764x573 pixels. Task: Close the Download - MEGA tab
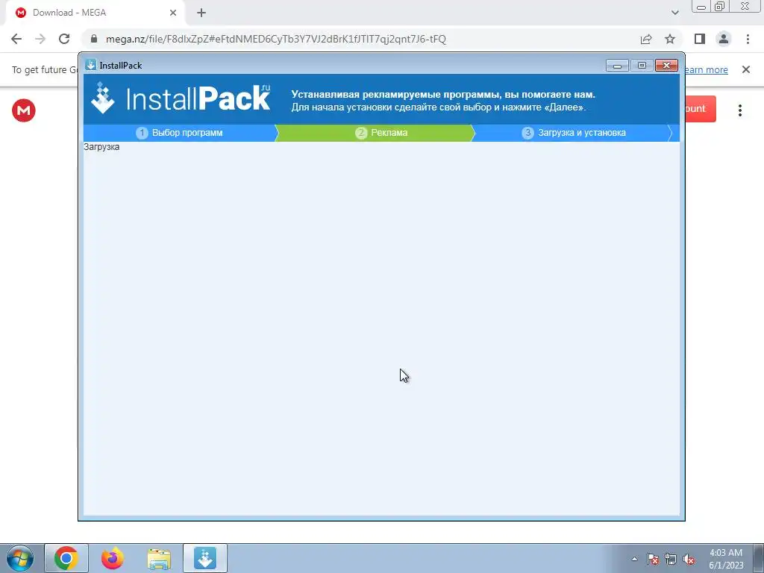(x=173, y=13)
